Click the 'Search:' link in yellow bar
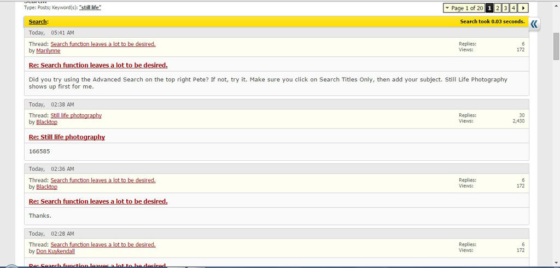Image resolution: width=560 pixels, height=268 pixels. pyautogui.click(x=38, y=21)
